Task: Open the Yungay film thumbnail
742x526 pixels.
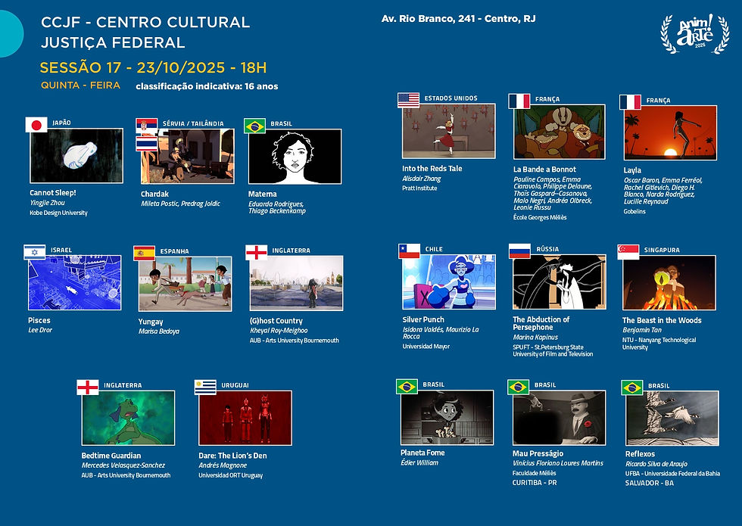Action: click(x=185, y=284)
